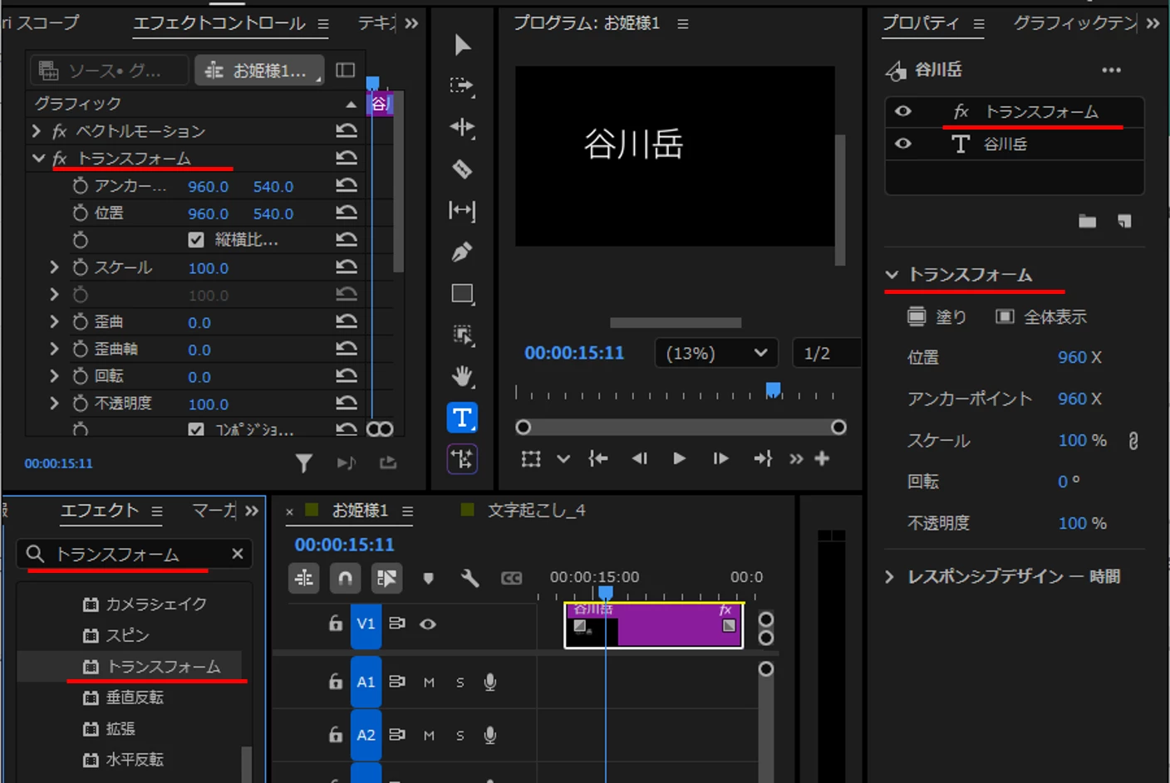Reset the スケール parameter
Image resolution: width=1170 pixels, height=783 pixels.
(x=347, y=267)
